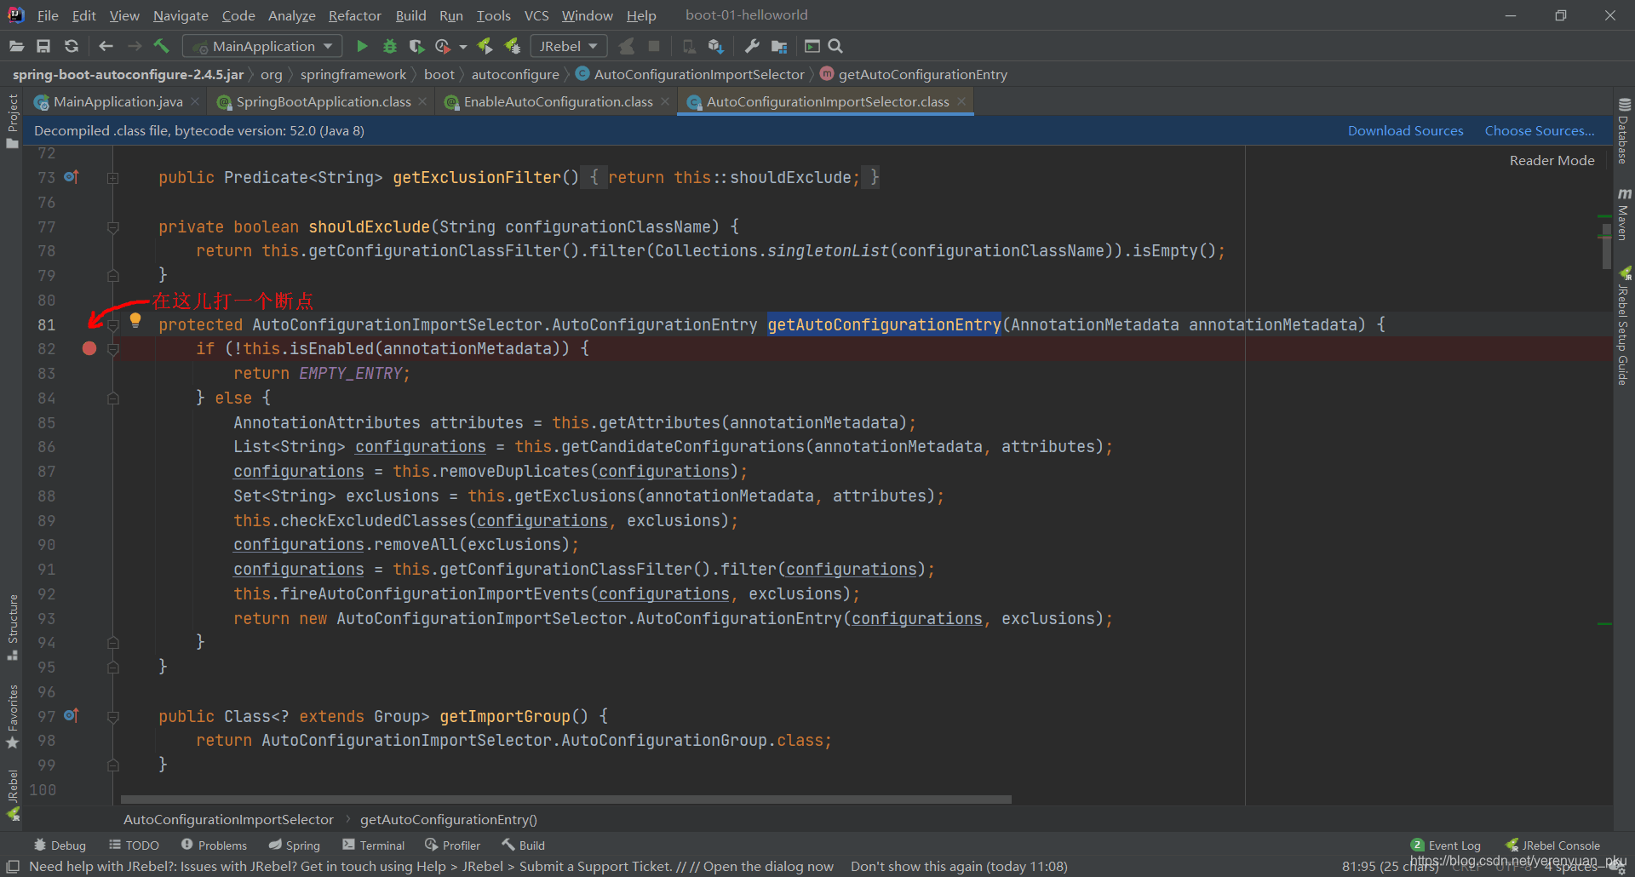Open the File menu
The height and width of the screenshot is (877, 1635).
pyautogui.click(x=48, y=15)
